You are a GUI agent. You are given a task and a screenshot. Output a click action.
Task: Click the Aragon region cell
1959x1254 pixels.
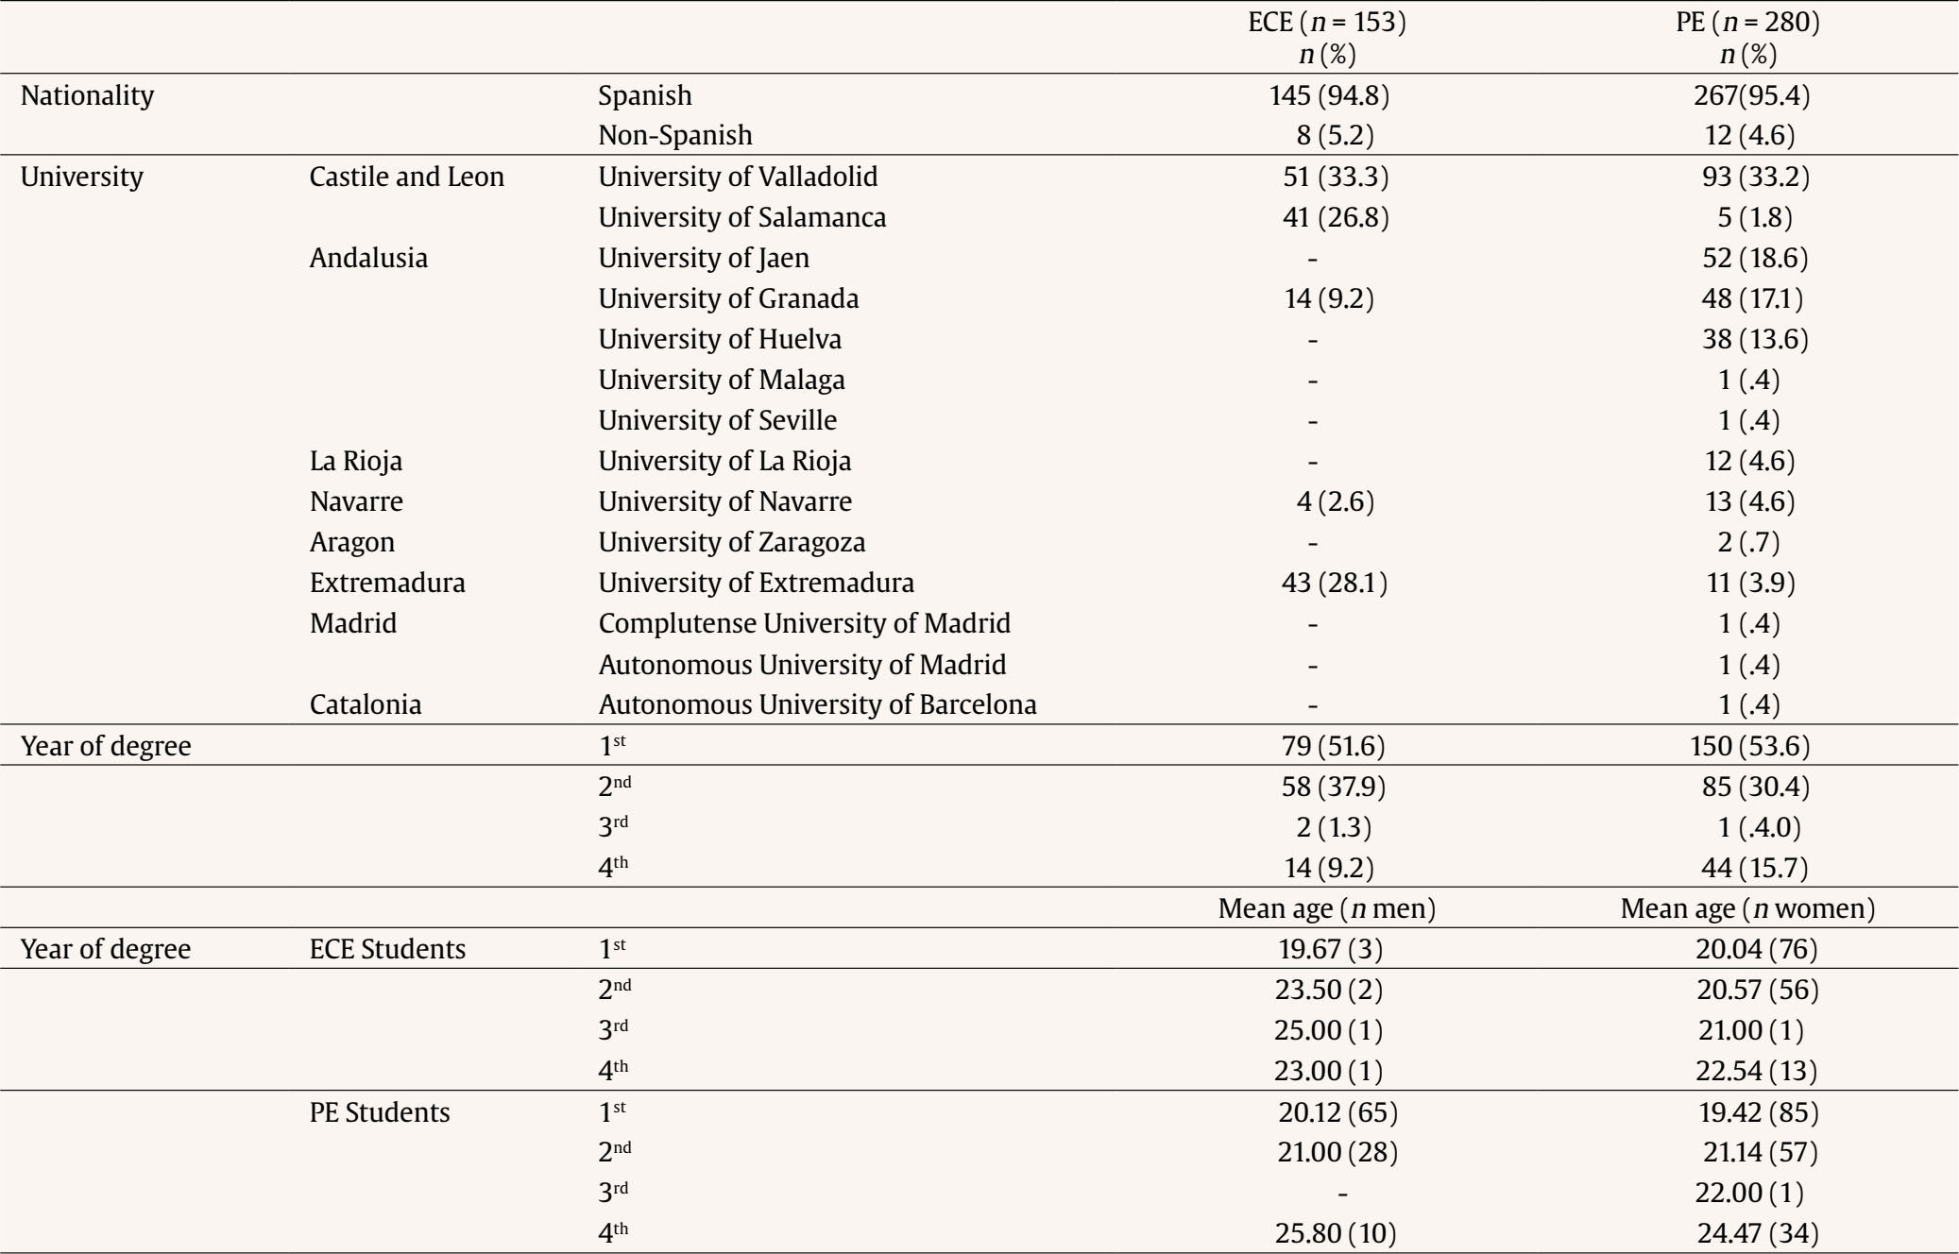[x=351, y=542]
